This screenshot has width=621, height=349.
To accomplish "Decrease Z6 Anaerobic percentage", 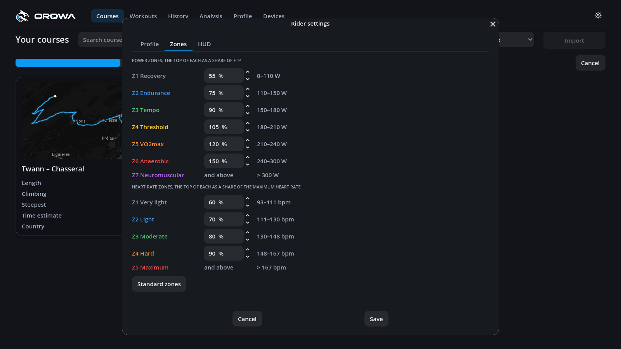I will (x=248, y=165).
